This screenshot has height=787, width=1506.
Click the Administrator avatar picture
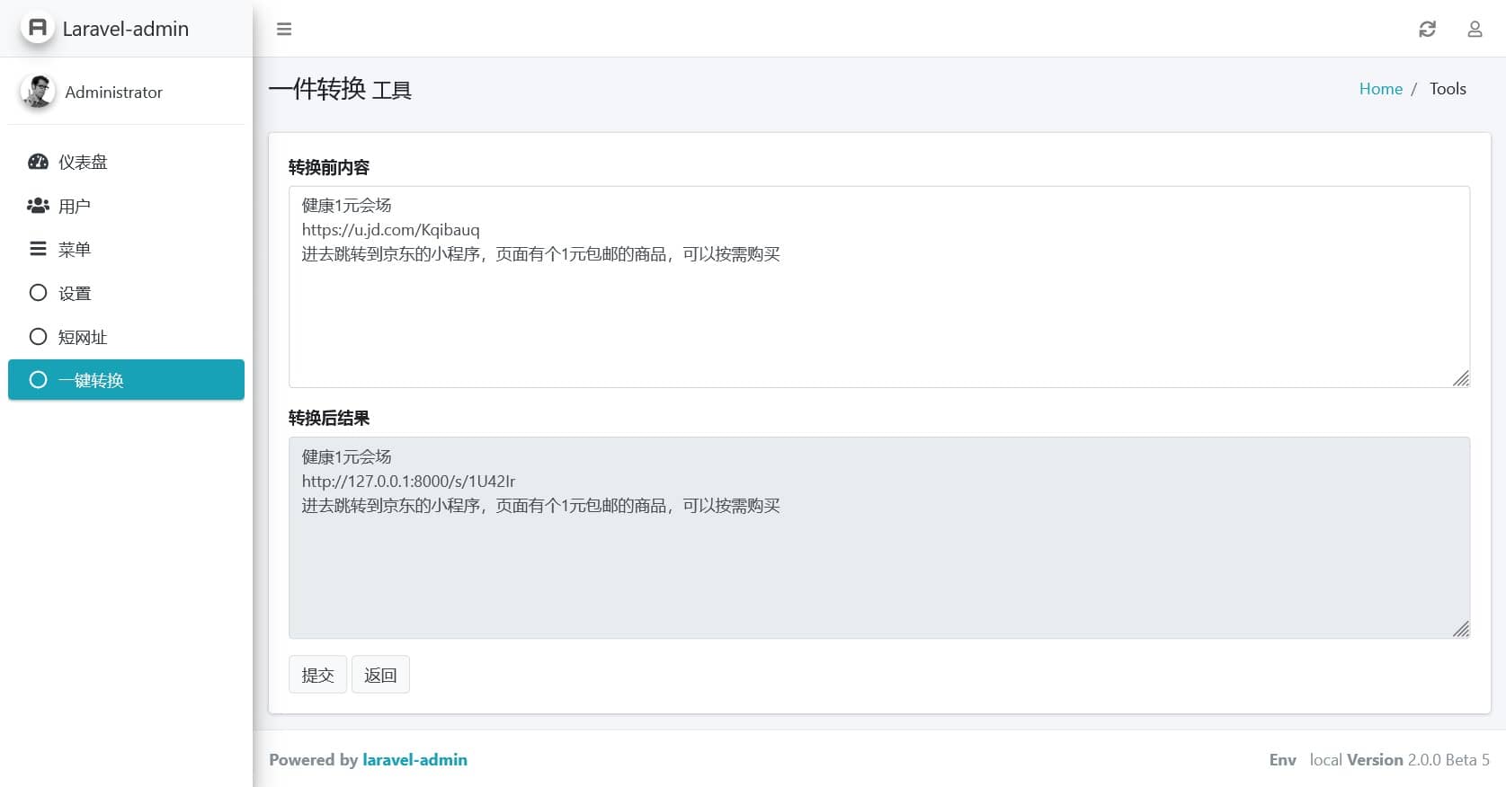(x=38, y=92)
